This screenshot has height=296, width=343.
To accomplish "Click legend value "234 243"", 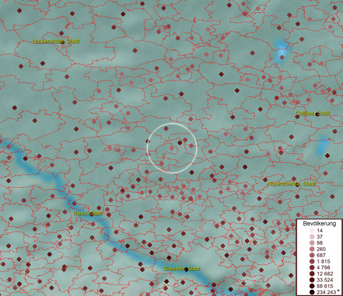I will [x=326, y=292].
